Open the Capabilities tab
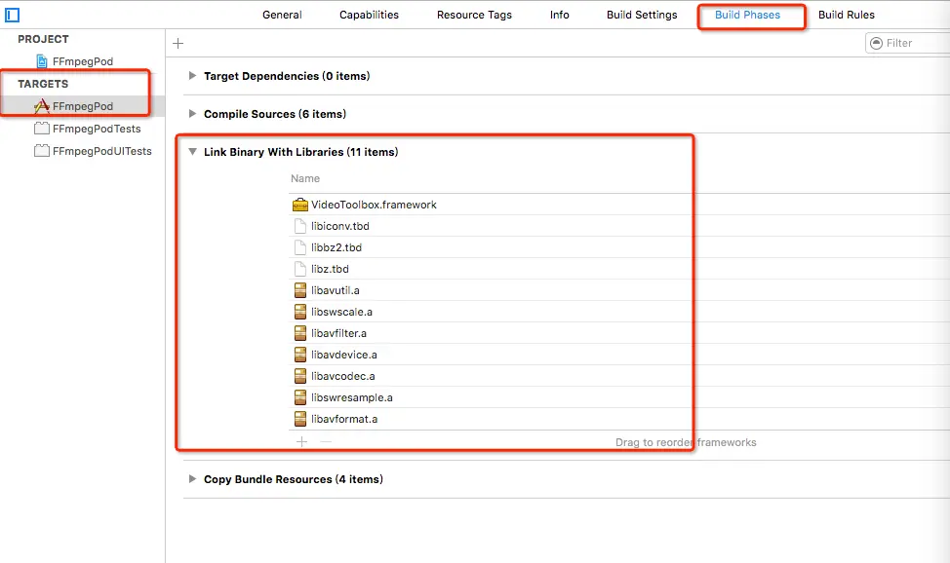This screenshot has height=563, width=950. coord(369,15)
